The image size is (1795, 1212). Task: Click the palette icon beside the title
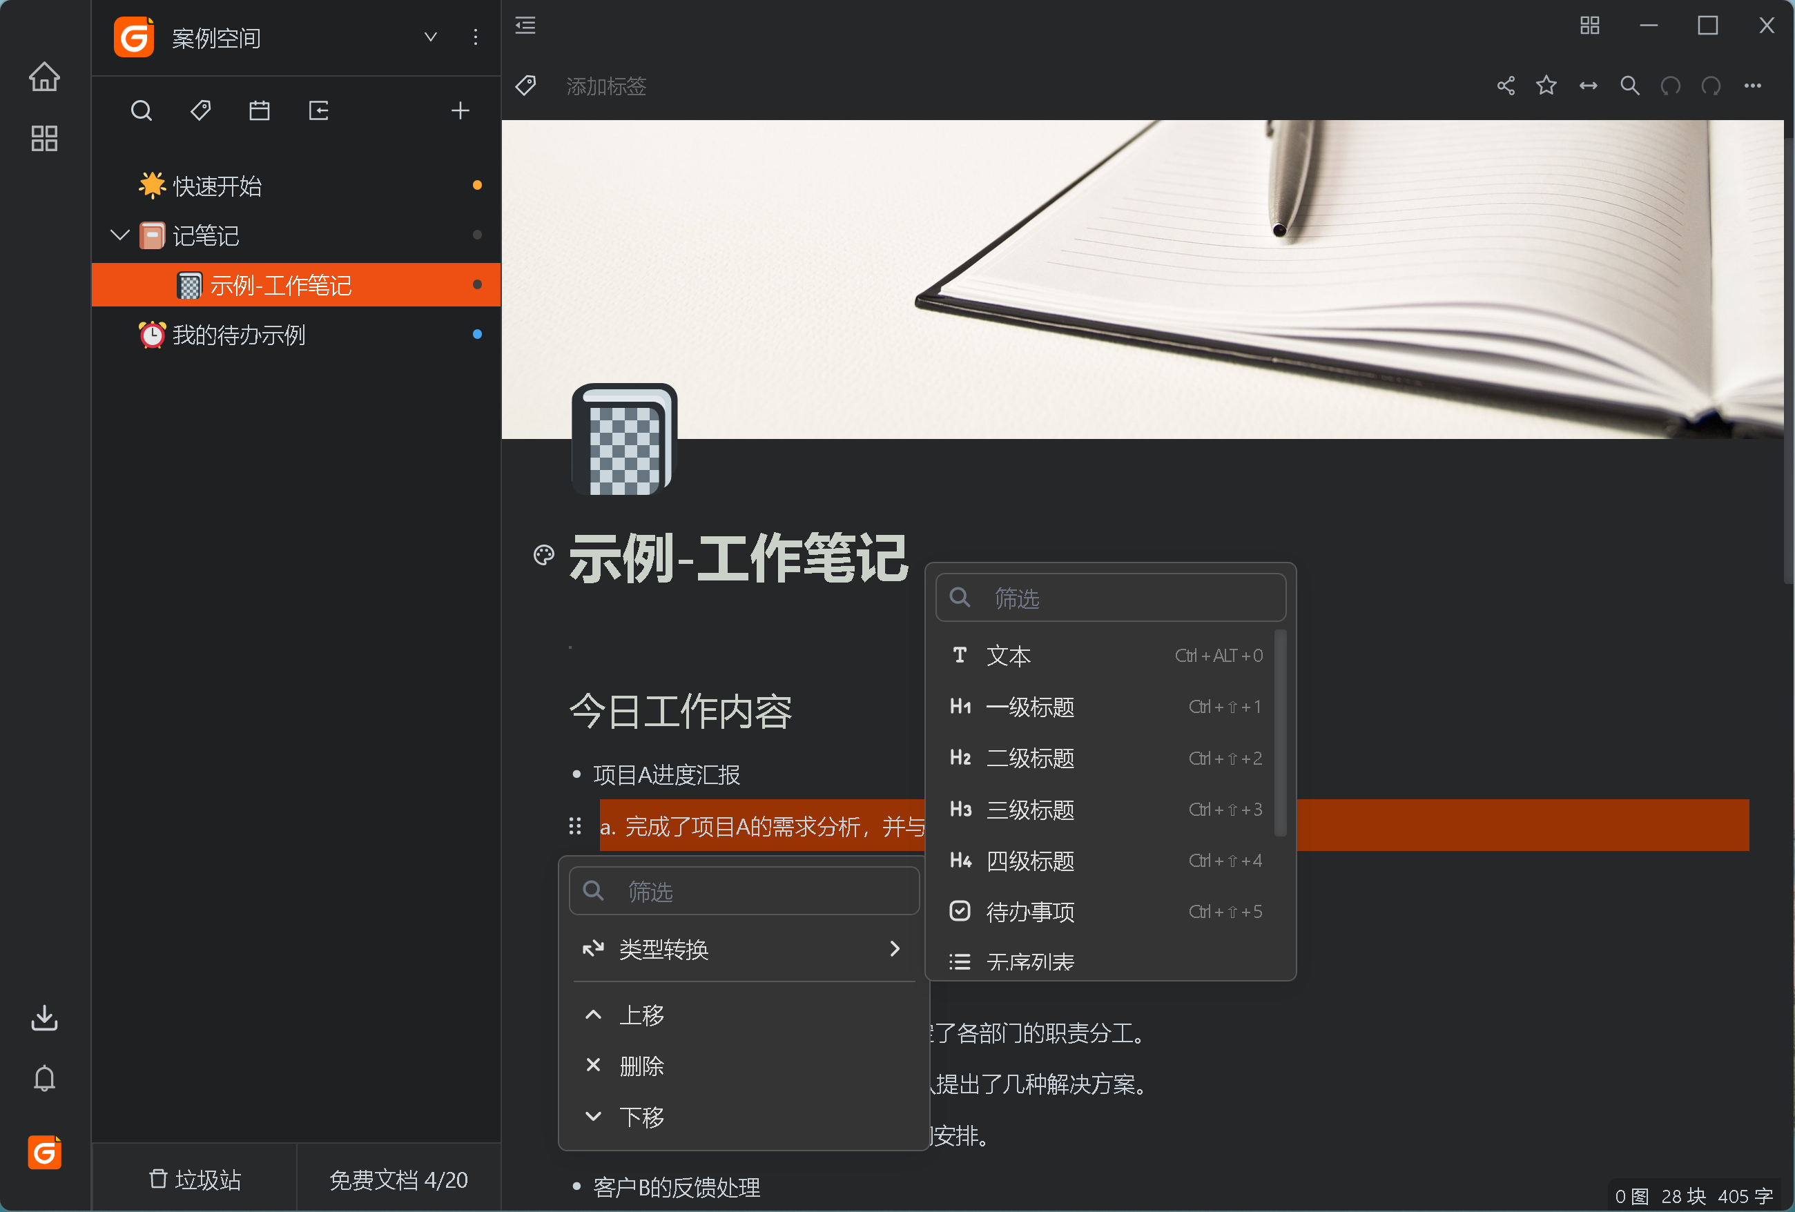coord(544,555)
